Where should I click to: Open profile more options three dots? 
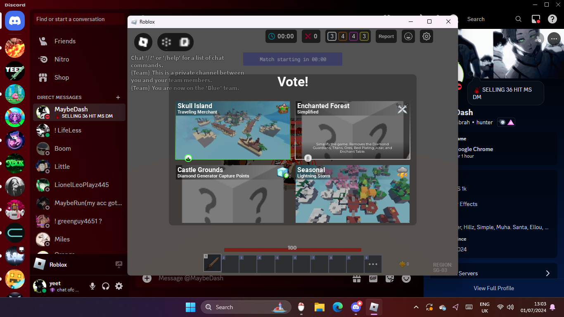(554, 39)
